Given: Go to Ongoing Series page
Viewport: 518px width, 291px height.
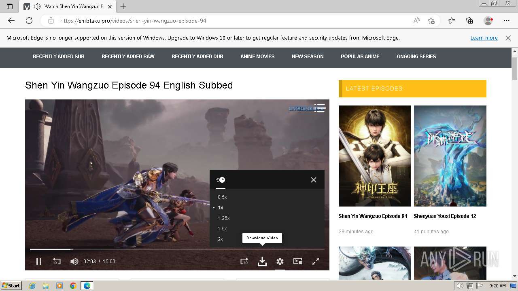Looking at the screenshot, I should click(x=416, y=57).
